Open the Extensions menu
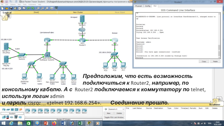 32,4
